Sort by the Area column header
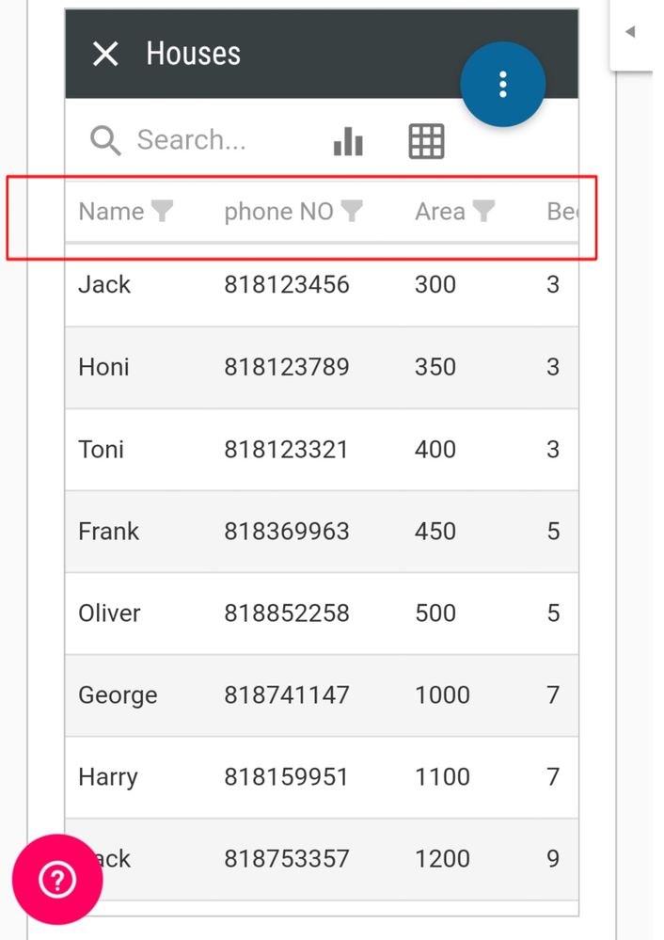 (x=440, y=212)
